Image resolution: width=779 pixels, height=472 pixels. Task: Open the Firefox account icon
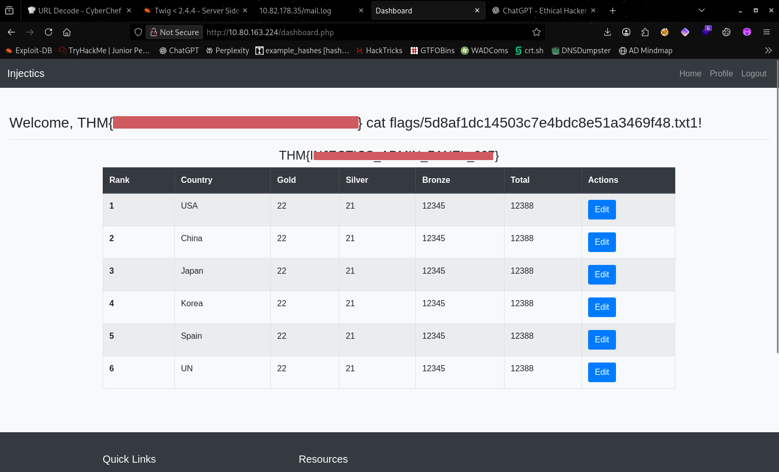tap(626, 32)
